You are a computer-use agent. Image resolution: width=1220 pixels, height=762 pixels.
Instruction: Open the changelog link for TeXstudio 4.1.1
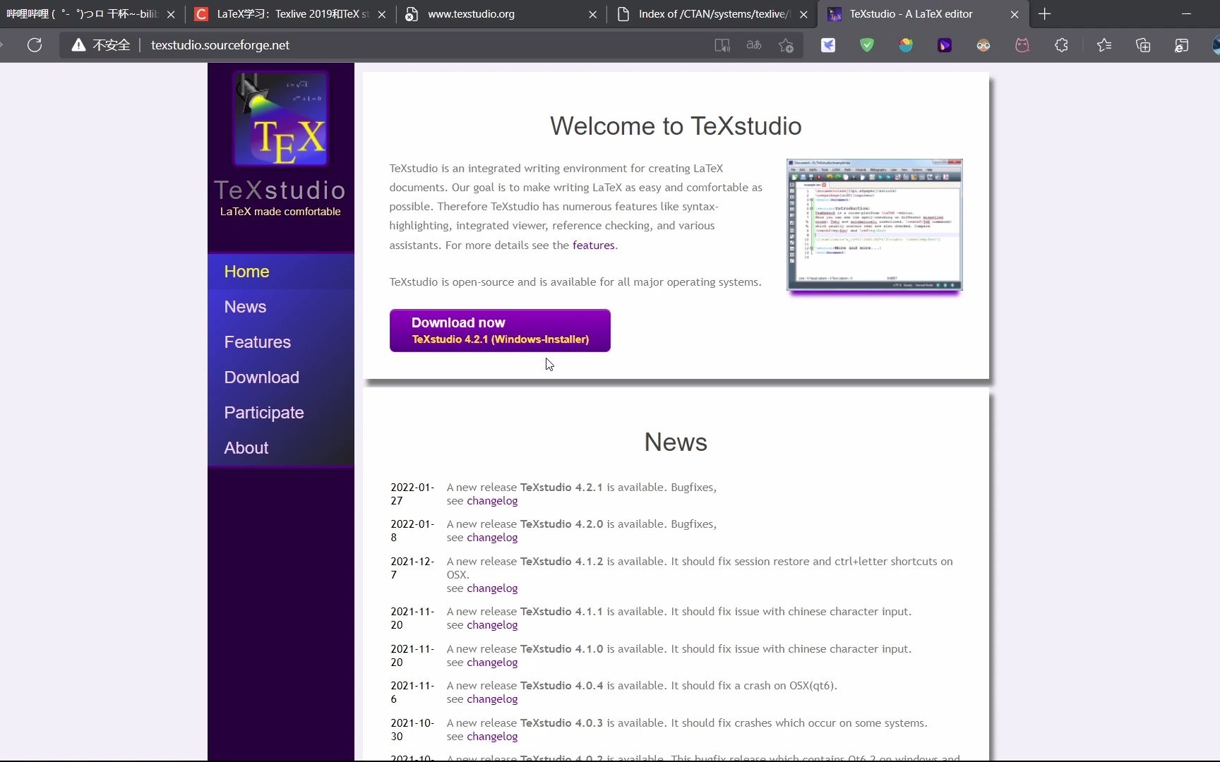492,625
